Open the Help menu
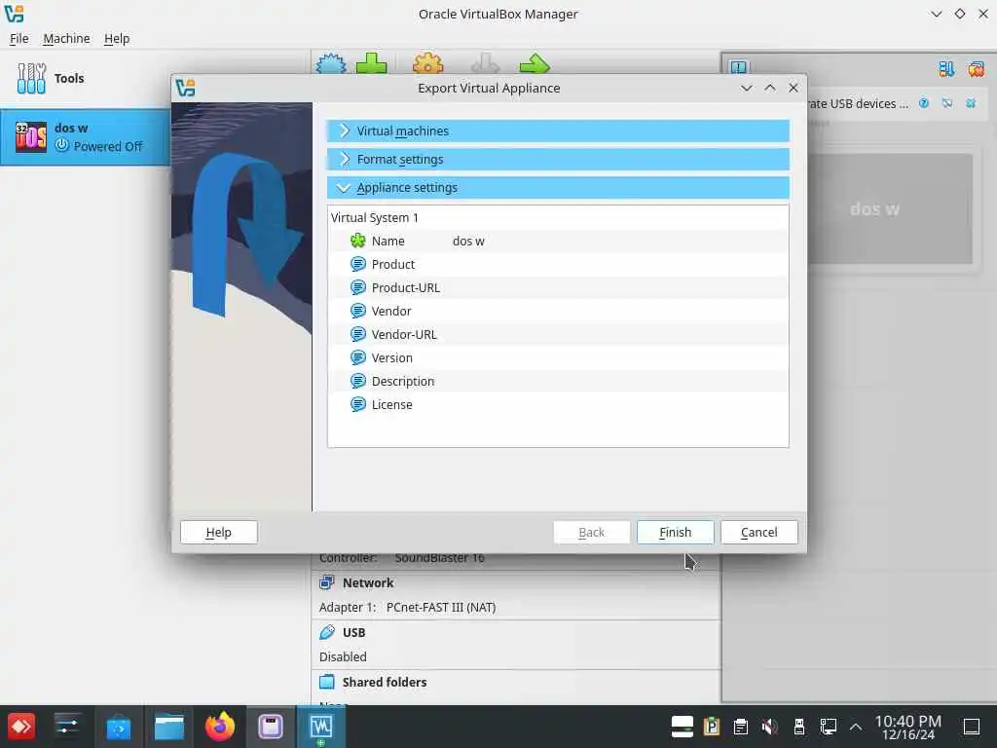Viewport: 997px width, 748px height. (117, 38)
